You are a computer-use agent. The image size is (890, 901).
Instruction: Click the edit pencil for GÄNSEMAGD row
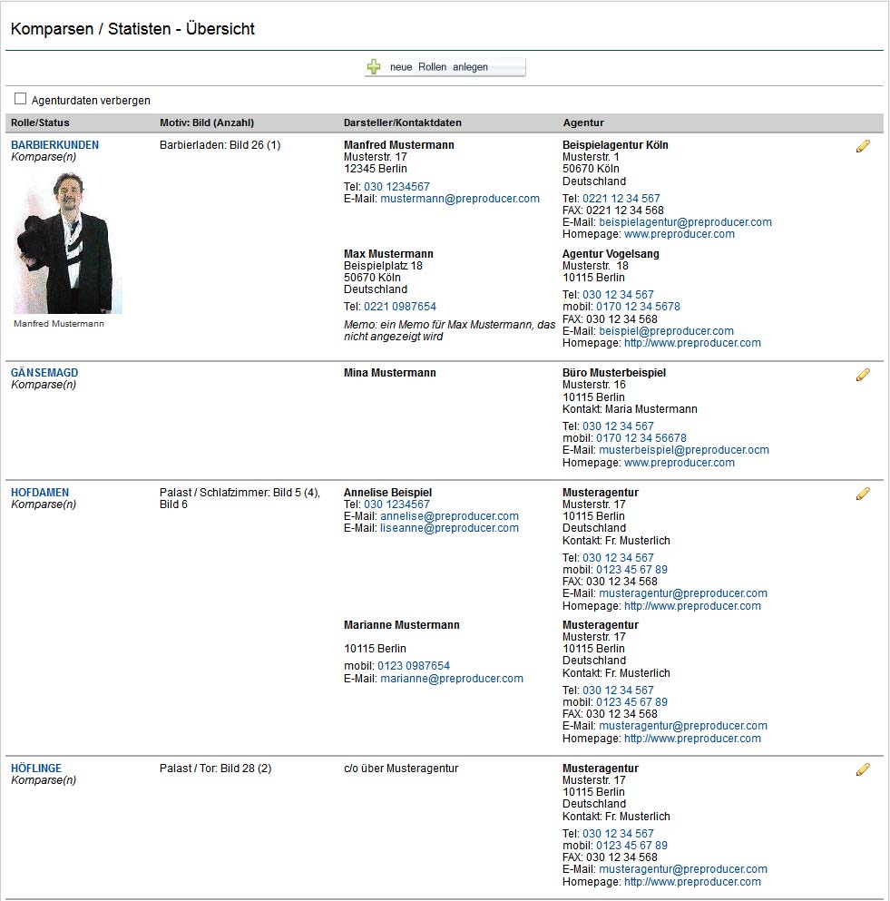pos(863,375)
